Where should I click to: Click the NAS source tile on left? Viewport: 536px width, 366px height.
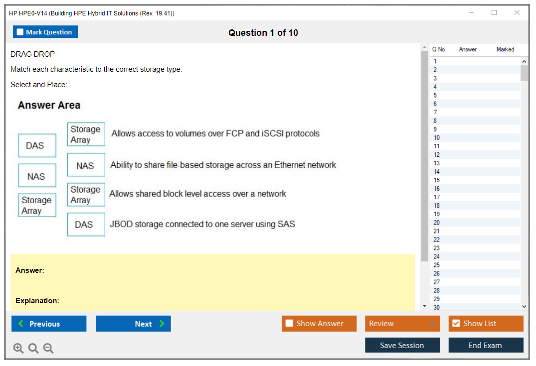pyautogui.click(x=37, y=176)
